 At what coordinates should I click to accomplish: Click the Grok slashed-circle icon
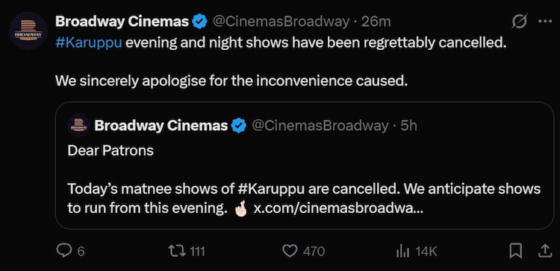tap(519, 22)
